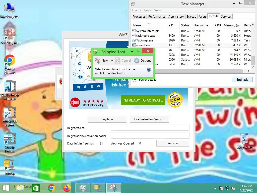Open the Task Manager View menu
The width and height of the screenshot is (257, 193).
(157, 10)
